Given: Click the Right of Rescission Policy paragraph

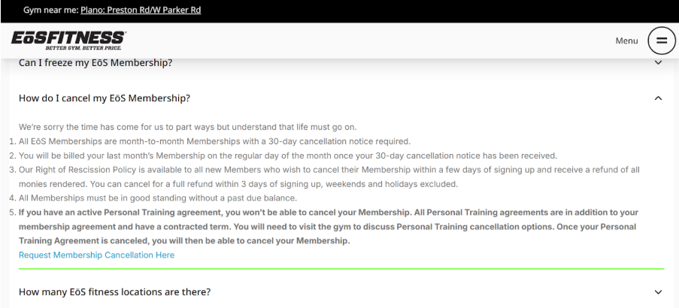Looking at the screenshot, I should coord(329,177).
